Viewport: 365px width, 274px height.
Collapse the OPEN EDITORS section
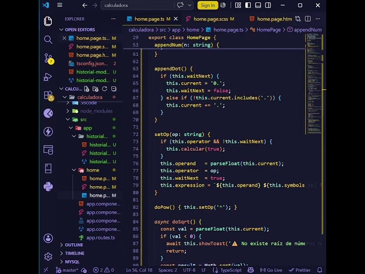[62, 30]
